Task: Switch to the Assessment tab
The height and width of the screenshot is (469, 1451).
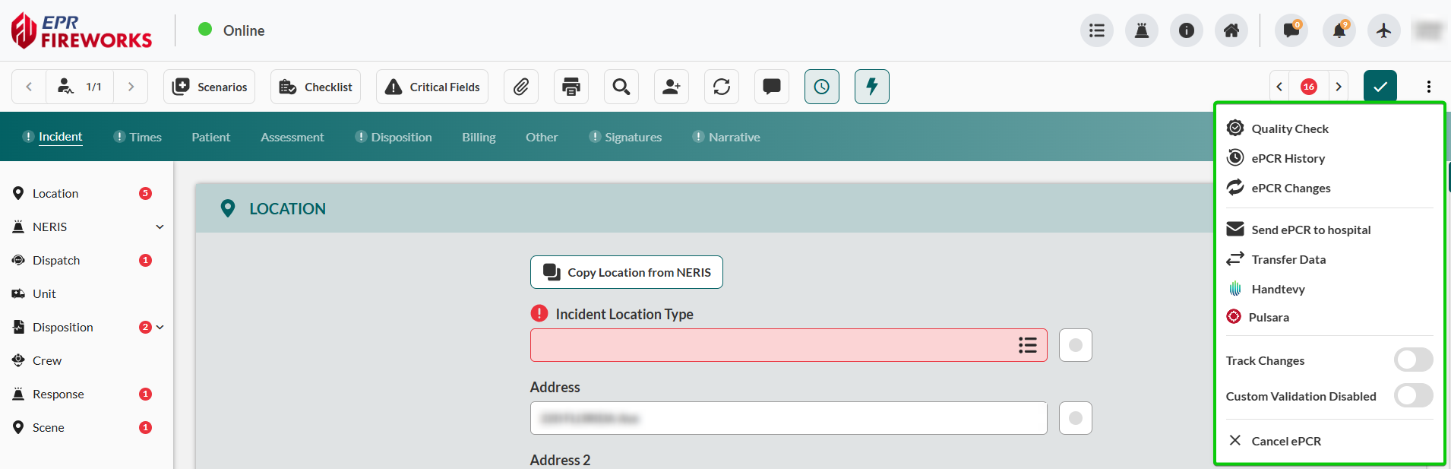Action: click(x=292, y=137)
